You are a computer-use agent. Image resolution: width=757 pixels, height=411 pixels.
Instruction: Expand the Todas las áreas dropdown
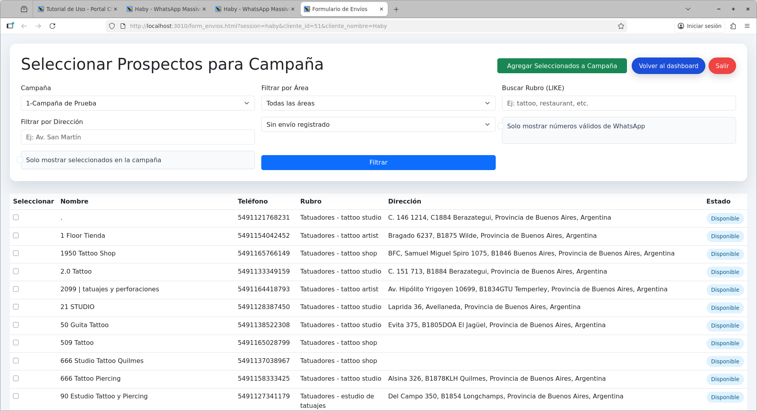coord(378,103)
